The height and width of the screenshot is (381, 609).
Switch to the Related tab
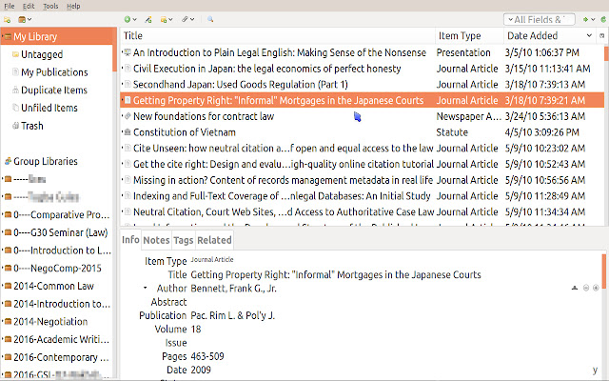214,240
